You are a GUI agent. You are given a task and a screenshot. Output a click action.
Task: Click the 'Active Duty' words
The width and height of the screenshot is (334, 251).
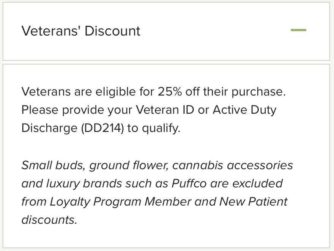pyautogui.click(x=244, y=110)
